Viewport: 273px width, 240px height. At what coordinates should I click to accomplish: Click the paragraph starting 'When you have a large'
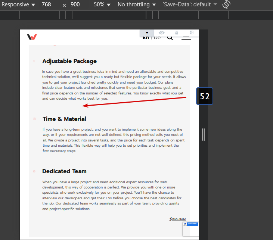coord(112,195)
